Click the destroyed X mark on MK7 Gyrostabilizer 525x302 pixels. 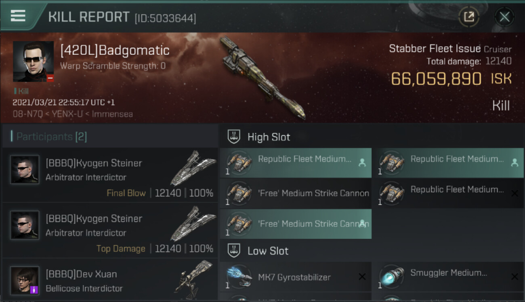pyautogui.click(x=362, y=277)
